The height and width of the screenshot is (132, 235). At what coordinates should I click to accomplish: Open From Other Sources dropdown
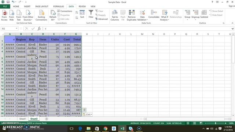tap(28, 15)
